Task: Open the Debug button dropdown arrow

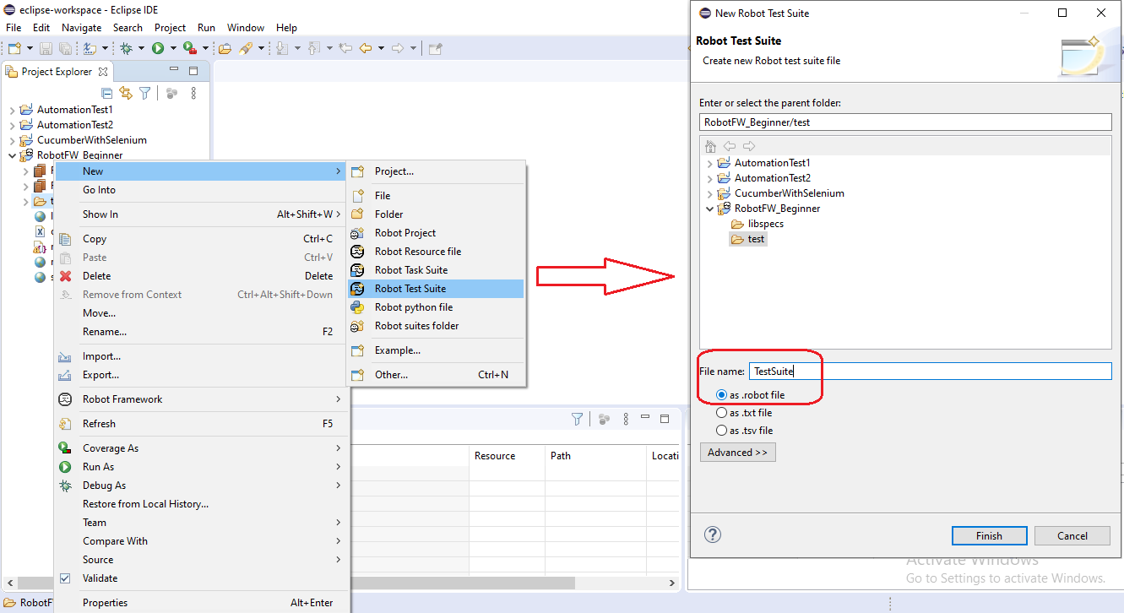Action: click(141, 49)
